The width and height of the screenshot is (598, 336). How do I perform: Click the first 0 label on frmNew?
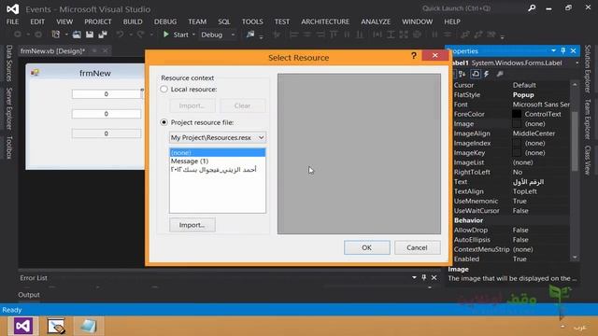107,93
